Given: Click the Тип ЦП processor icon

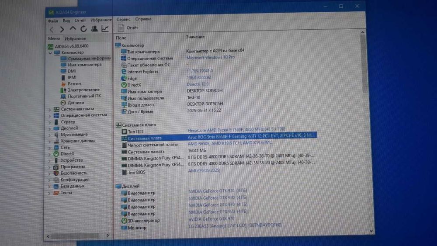Looking at the screenshot, I should click(x=124, y=132).
